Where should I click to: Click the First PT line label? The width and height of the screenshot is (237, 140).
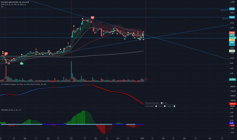coord(225,19)
